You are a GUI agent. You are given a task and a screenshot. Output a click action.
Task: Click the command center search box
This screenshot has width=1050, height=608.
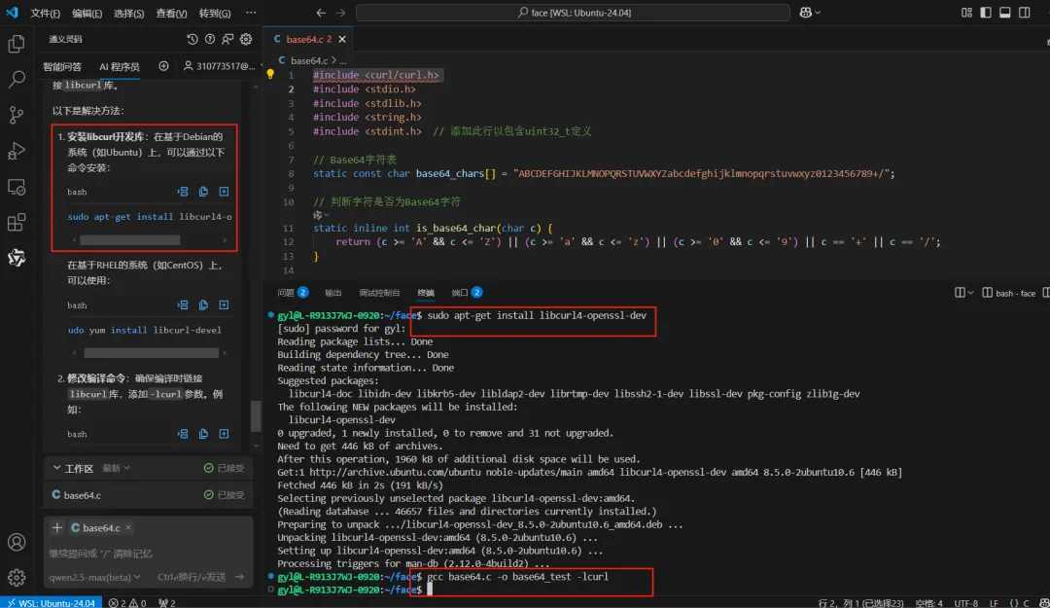coord(574,13)
